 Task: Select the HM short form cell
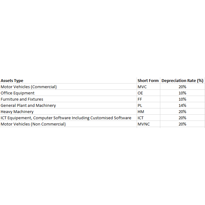141,112
